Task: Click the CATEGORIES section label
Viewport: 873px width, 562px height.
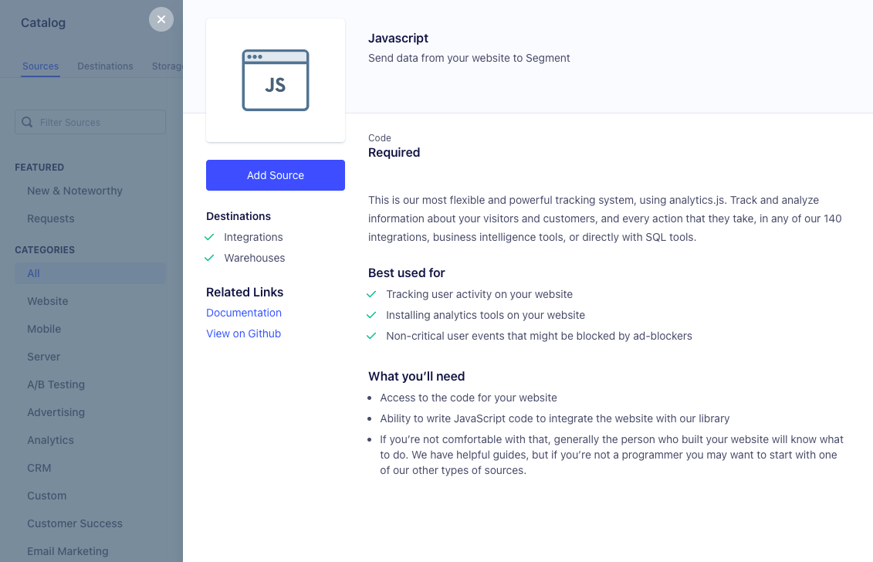Action: coord(45,250)
